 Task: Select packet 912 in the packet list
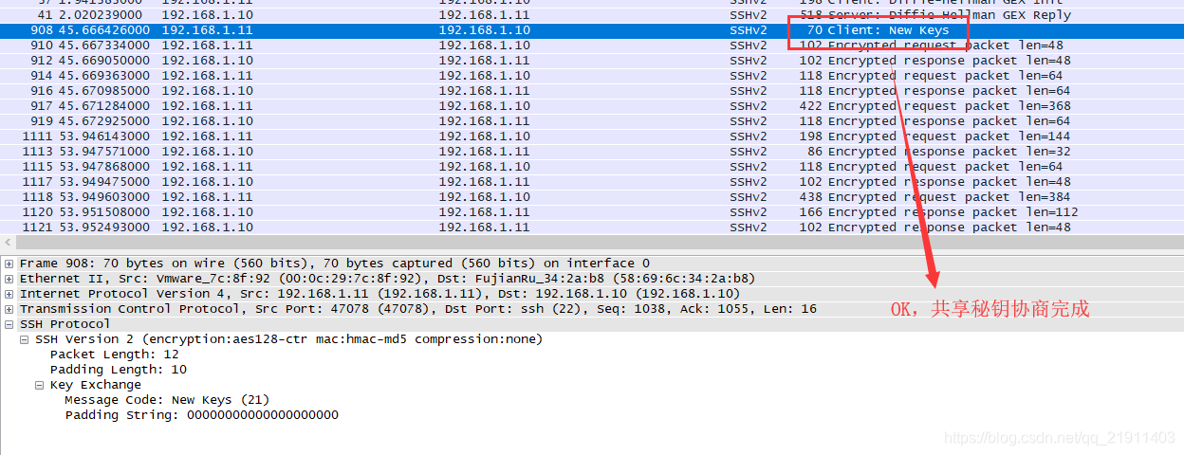(592, 61)
